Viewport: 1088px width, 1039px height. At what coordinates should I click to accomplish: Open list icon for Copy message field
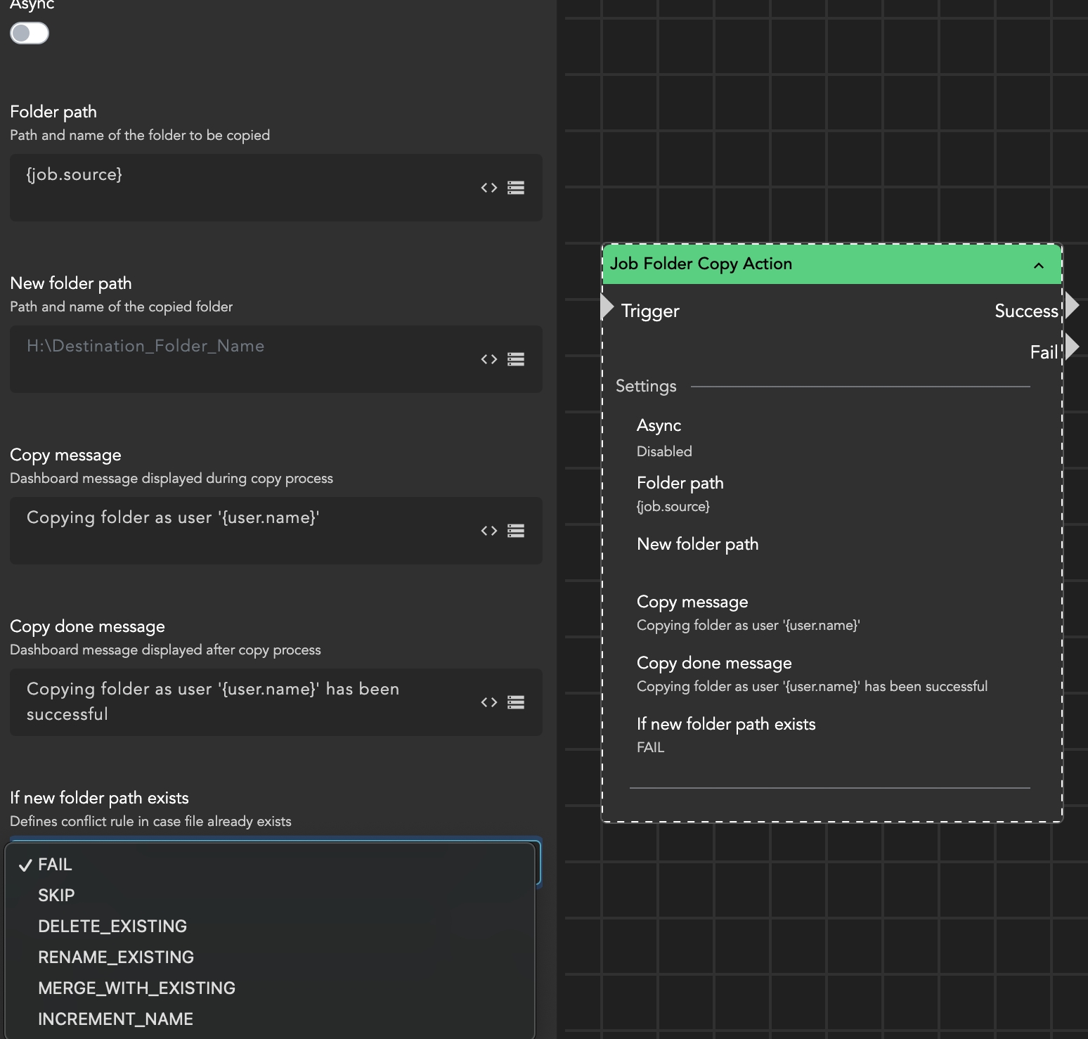(516, 531)
